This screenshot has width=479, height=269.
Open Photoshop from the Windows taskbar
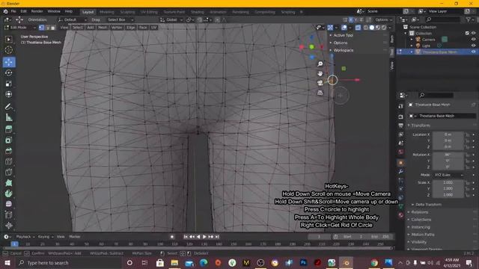tap(303, 262)
